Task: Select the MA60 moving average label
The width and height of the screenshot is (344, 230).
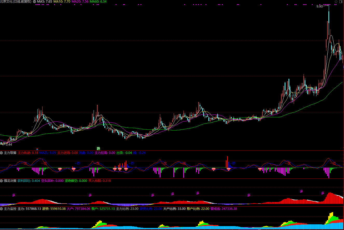Action: [98, 2]
